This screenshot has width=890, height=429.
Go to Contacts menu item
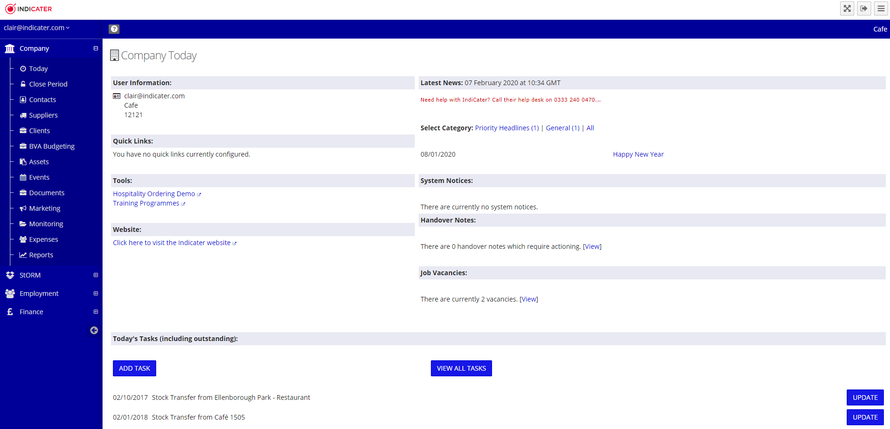[x=42, y=100]
